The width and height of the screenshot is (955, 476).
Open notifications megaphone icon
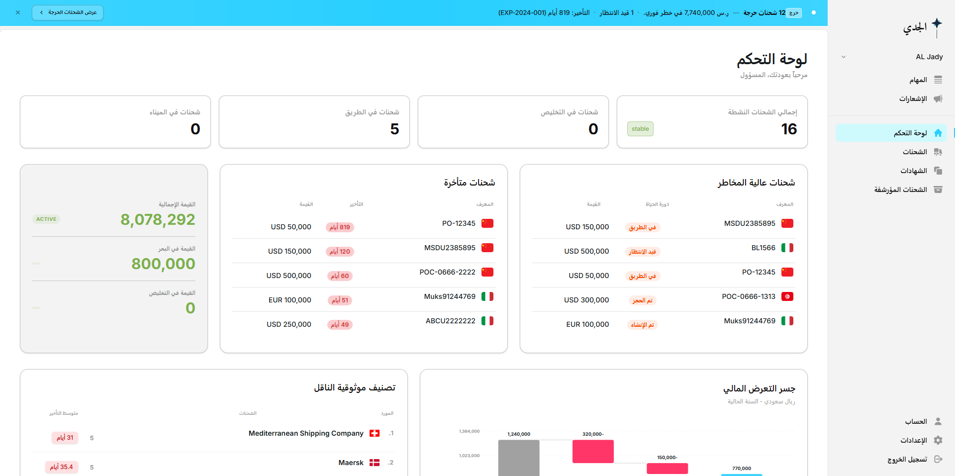(938, 99)
